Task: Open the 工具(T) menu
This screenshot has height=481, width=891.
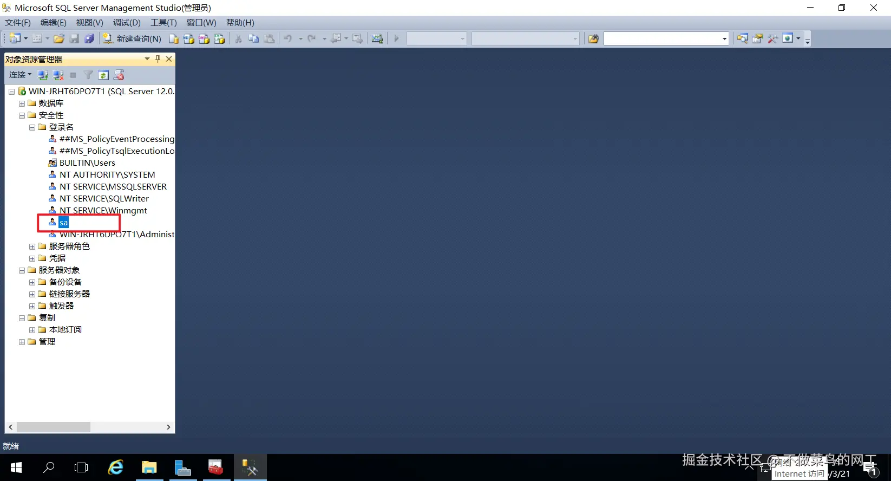Action: coord(163,23)
